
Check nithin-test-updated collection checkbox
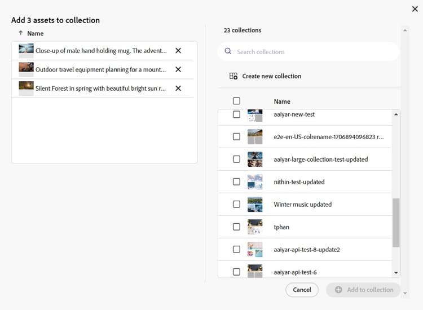(x=236, y=181)
